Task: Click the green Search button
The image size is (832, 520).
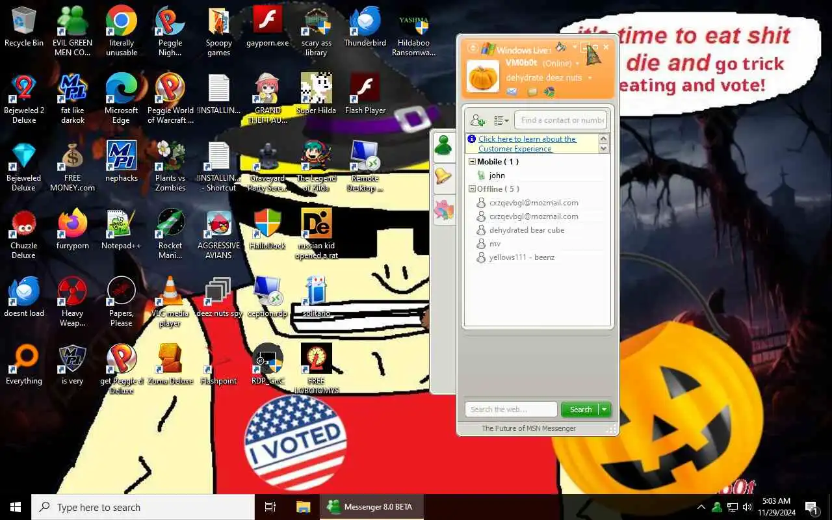Action: tap(580, 409)
